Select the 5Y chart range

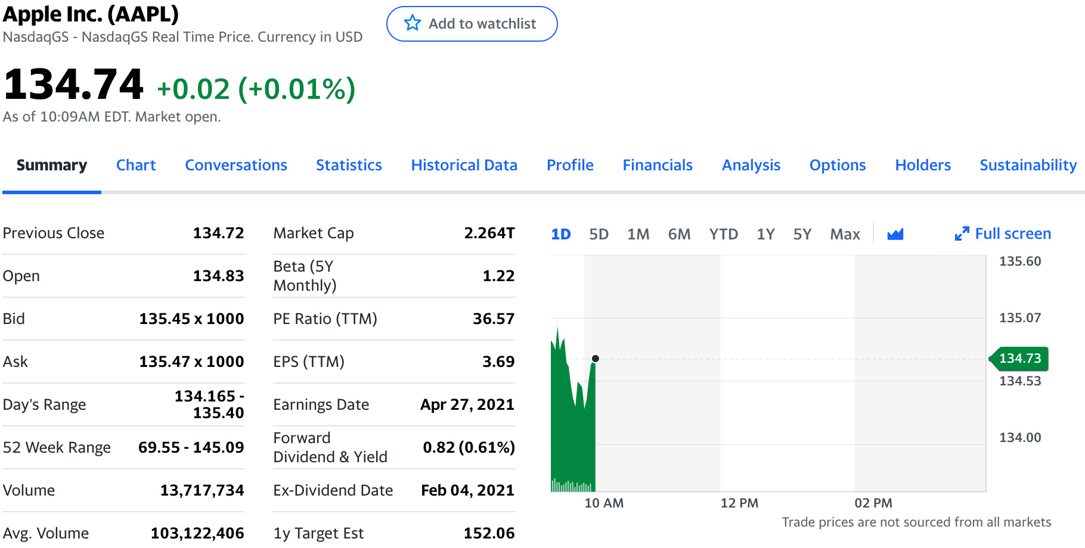click(802, 234)
